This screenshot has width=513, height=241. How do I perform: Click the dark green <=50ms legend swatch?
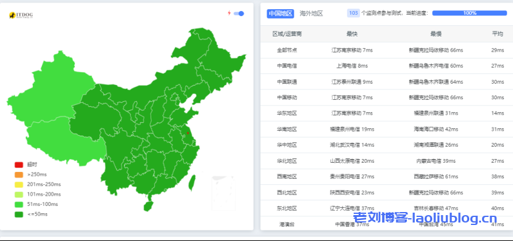pos(19,214)
